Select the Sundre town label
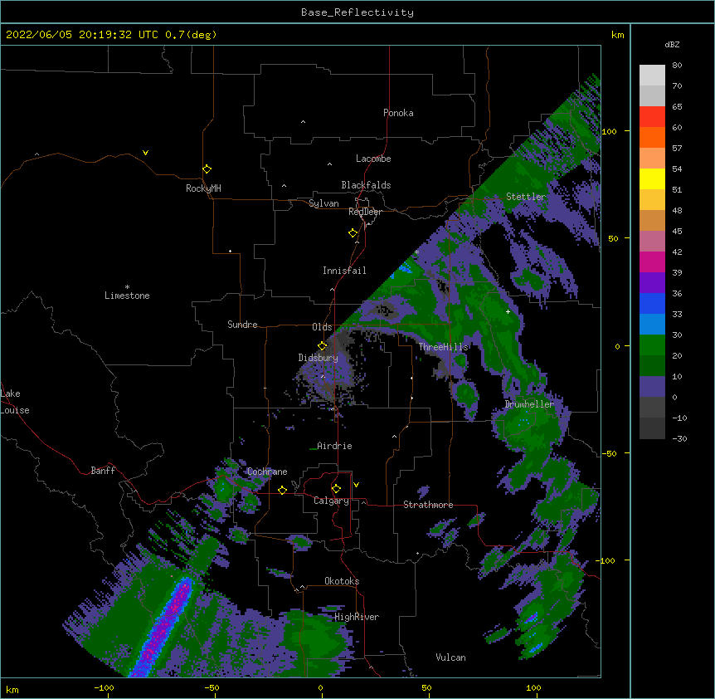715x699 pixels. coord(242,325)
